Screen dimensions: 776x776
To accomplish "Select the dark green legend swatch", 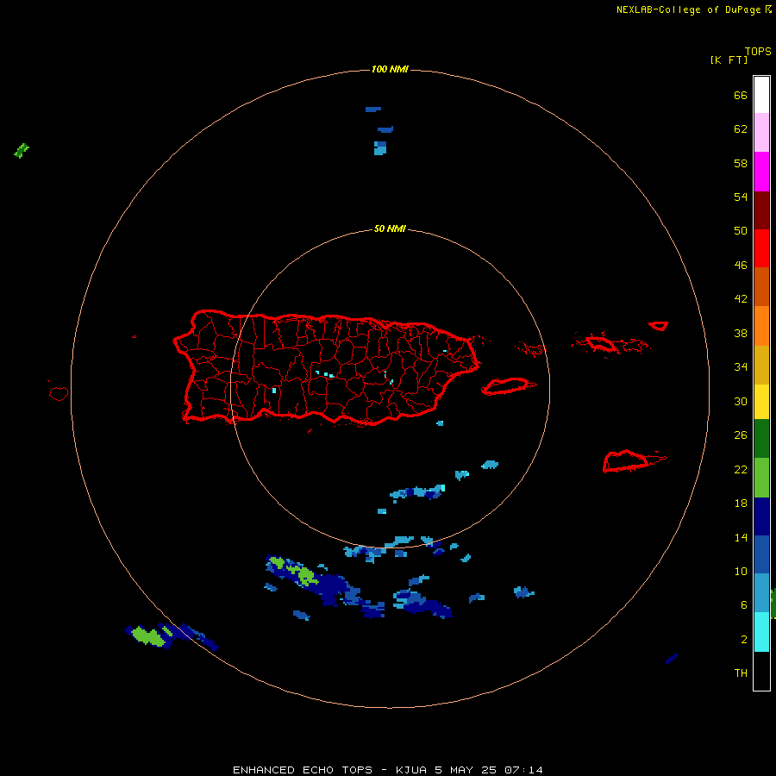I will point(761,438).
